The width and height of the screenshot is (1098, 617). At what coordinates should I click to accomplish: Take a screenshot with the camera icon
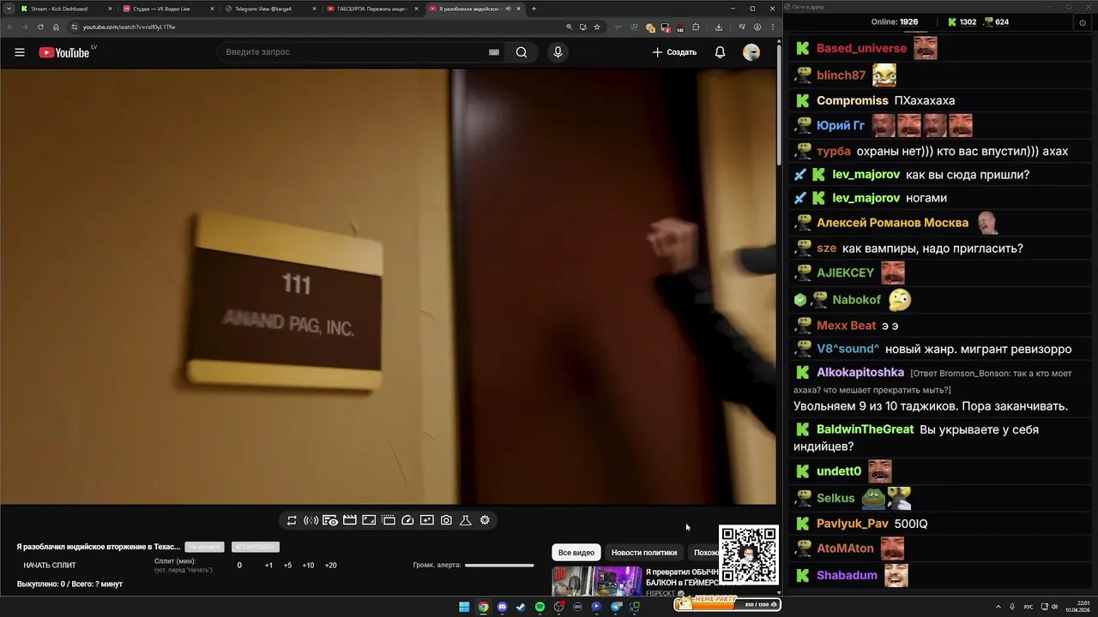tap(446, 520)
